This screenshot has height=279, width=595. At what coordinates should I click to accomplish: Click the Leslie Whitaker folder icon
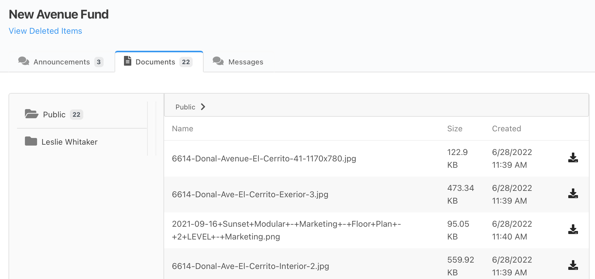click(x=31, y=141)
